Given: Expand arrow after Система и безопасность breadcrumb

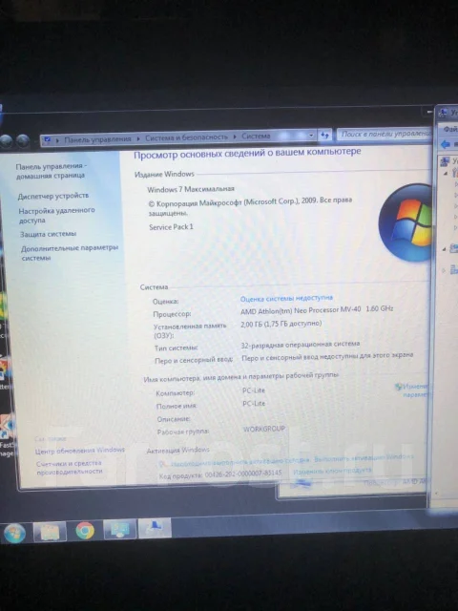Looking at the screenshot, I should (x=235, y=137).
